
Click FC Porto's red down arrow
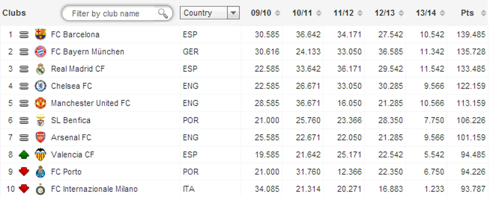click(x=24, y=172)
